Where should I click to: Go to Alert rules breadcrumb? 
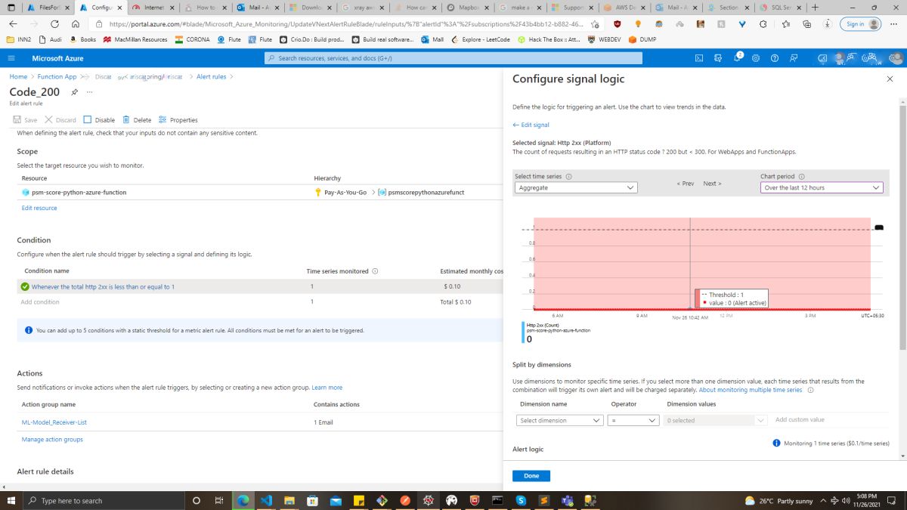(211, 76)
